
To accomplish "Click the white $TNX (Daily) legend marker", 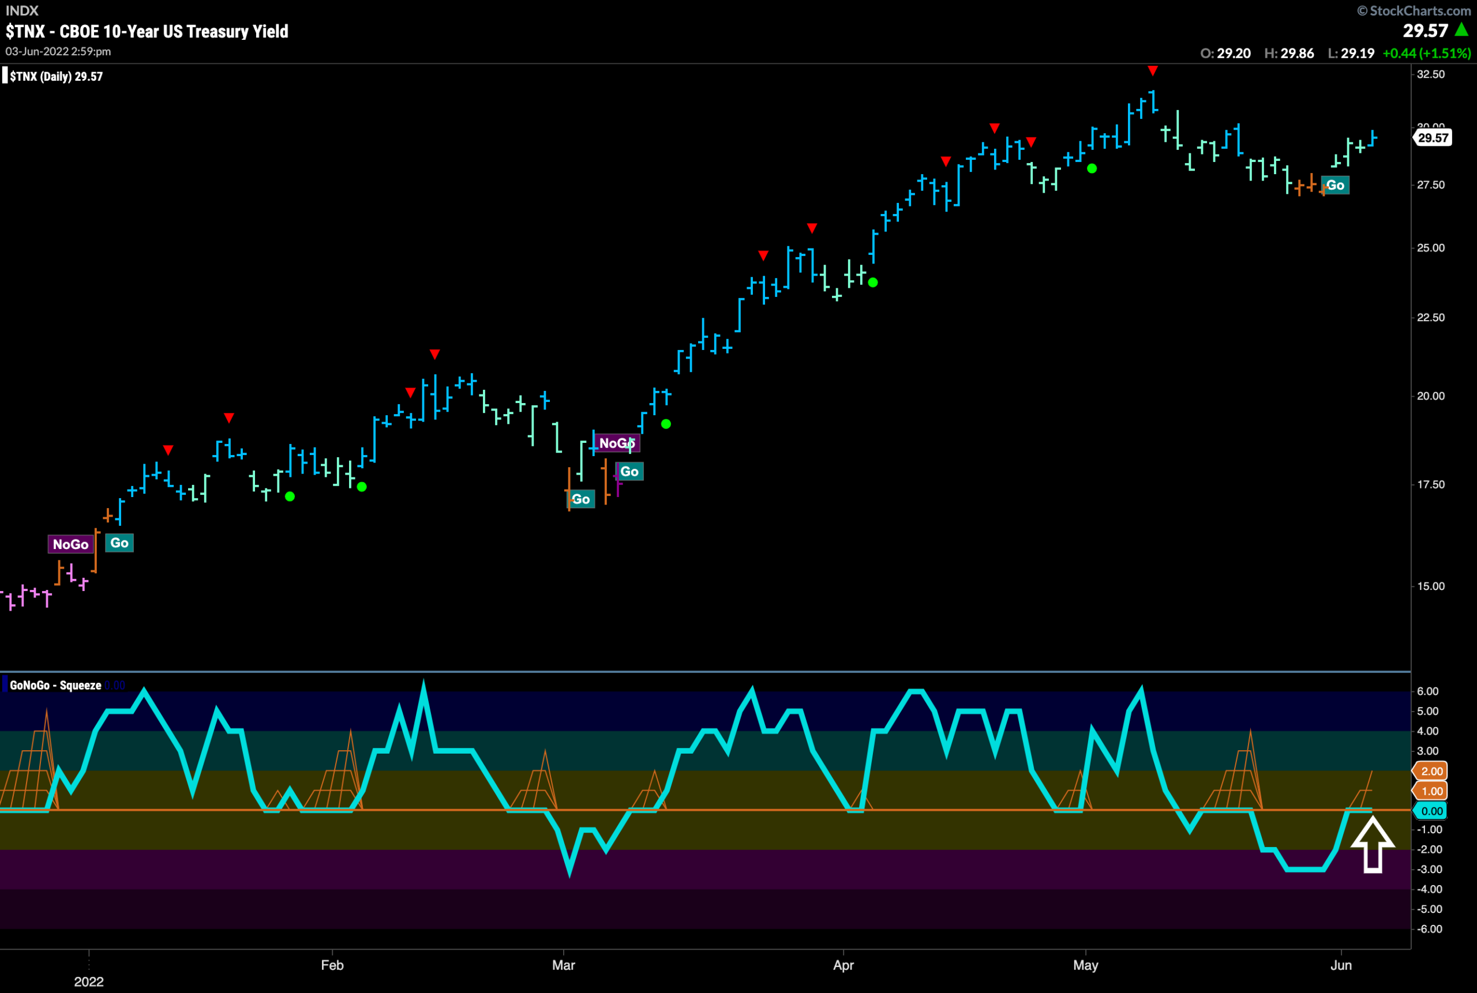I will (x=5, y=76).
